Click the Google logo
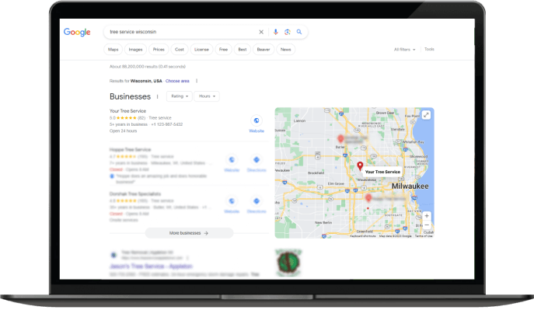The image size is (534, 310). [77, 33]
